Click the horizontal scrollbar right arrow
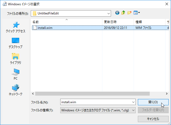Image resolution: width=171 pixels, height=125 pixels. (x=167, y=93)
